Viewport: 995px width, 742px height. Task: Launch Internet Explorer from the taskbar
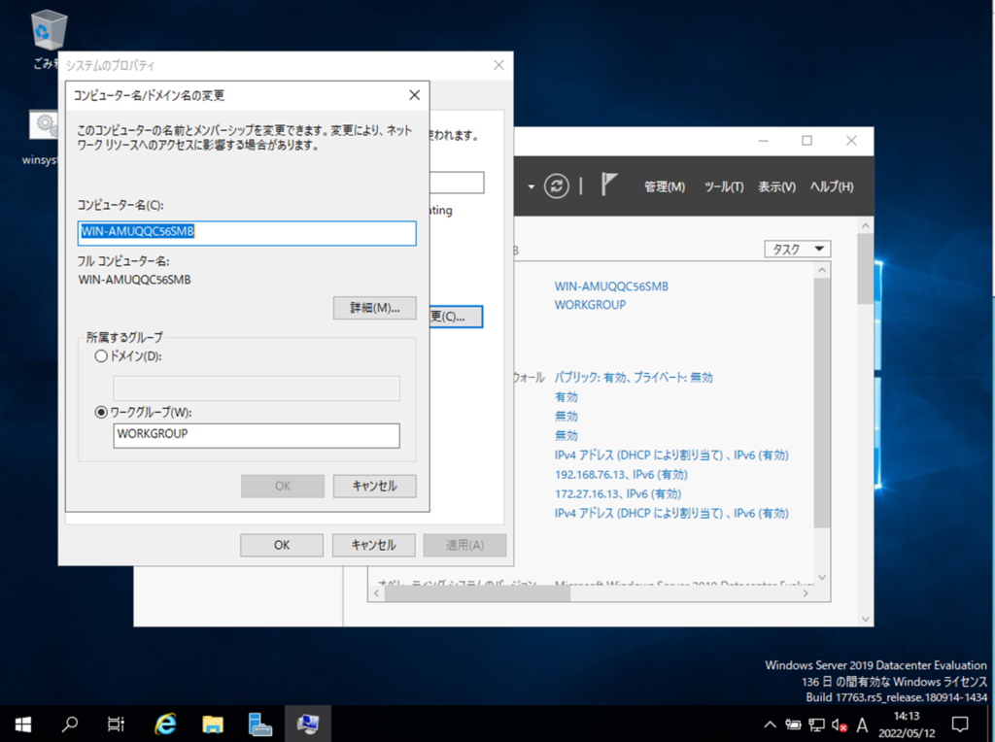[x=166, y=724]
